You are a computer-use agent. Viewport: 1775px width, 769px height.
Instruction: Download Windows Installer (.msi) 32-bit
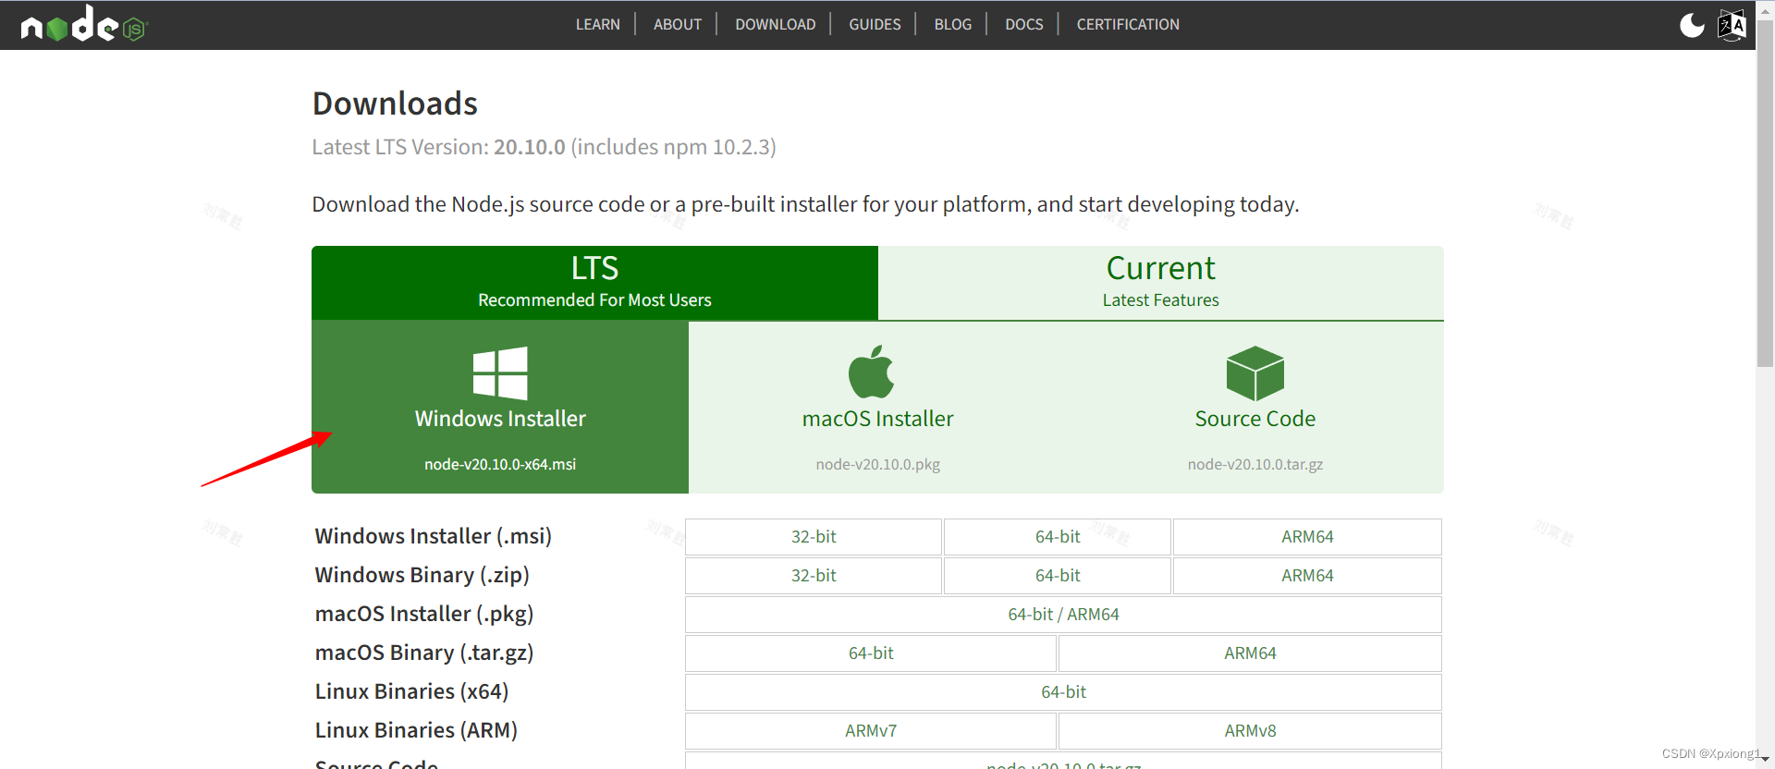click(814, 537)
